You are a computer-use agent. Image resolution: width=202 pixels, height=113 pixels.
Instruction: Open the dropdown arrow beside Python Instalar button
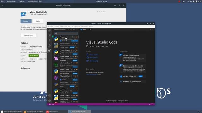pos(77,41)
